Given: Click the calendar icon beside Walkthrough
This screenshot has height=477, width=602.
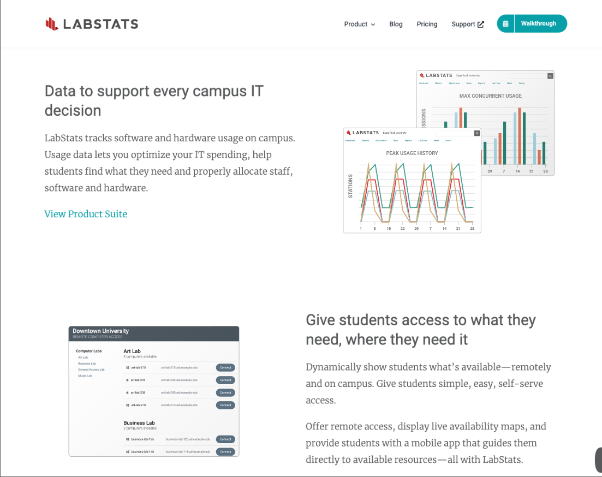Looking at the screenshot, I should [505, 24].
